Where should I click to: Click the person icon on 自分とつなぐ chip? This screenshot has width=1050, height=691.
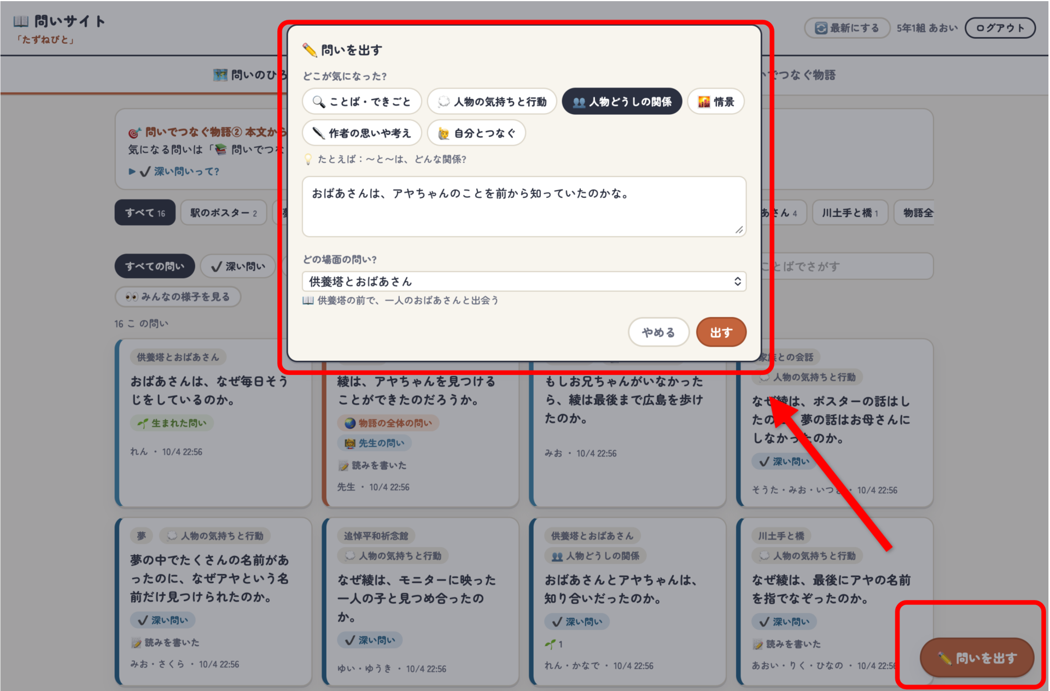pyautogui.click(x=444, y=133)
